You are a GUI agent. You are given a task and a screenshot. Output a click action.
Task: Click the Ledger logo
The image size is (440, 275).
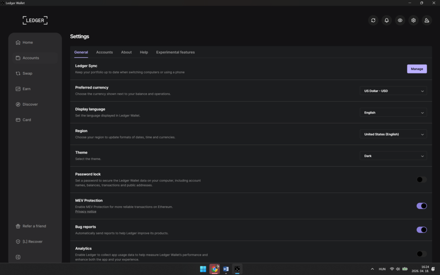pos(35,20)
